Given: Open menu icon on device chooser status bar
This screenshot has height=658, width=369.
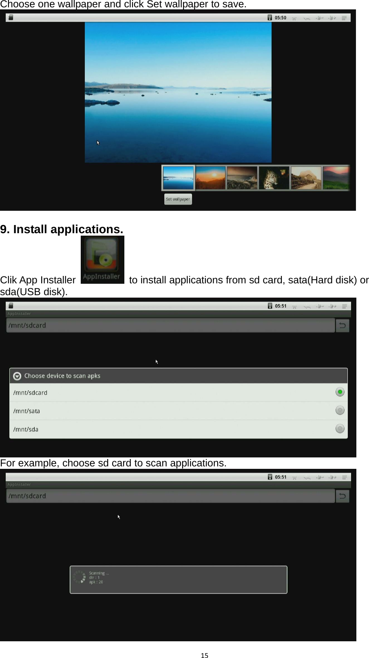Looking at the screenshot, I should point(345,306).
